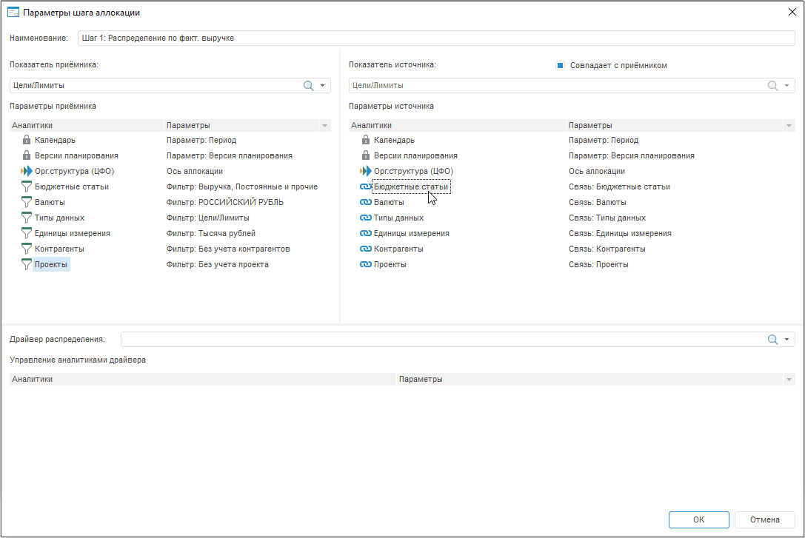Screen dimensions: 805x538
Task: Expand the Драйвер распределения dropdown list
Action: tap(786, 340)
